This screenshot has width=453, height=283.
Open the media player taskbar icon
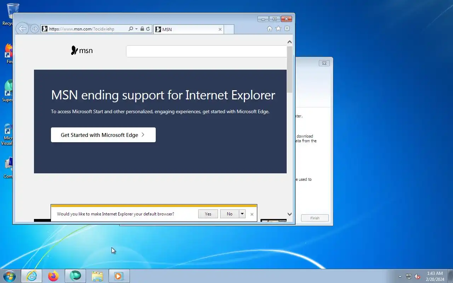(119, 276)
